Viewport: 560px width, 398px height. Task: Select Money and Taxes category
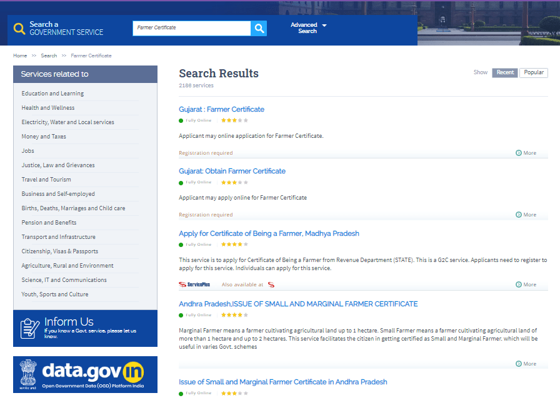[x=44, y=137]
